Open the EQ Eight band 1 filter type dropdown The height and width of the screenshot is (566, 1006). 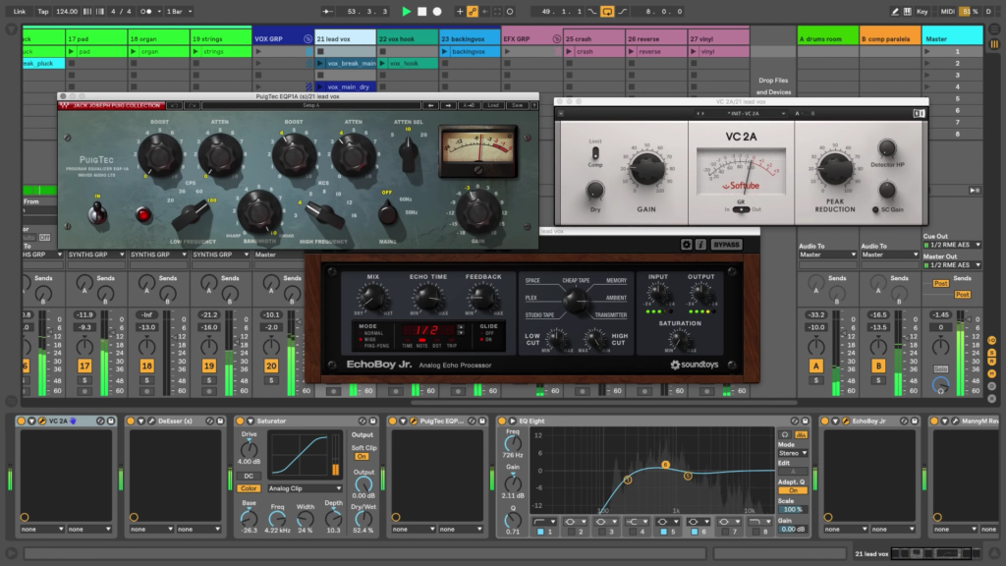pyautogui.click(x=542, y=522)
